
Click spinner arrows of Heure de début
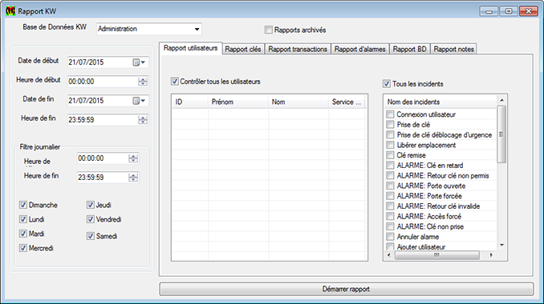(143, 82)
